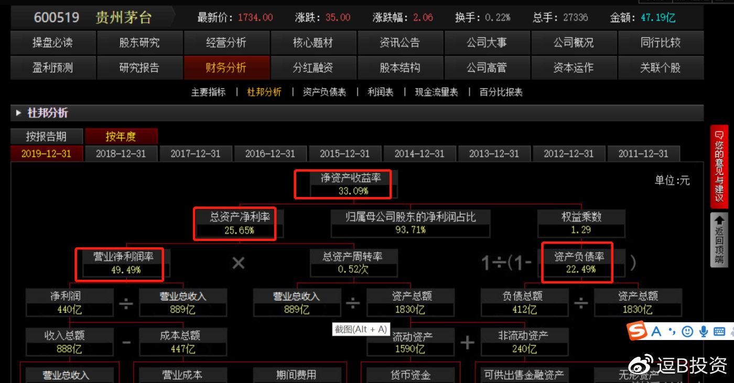Click the 负债总额 412亿 box
The image size is (734, 383).
click(x=524, y=303)
